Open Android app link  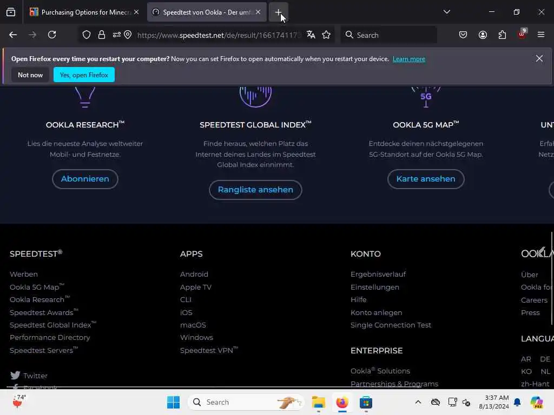194,274
